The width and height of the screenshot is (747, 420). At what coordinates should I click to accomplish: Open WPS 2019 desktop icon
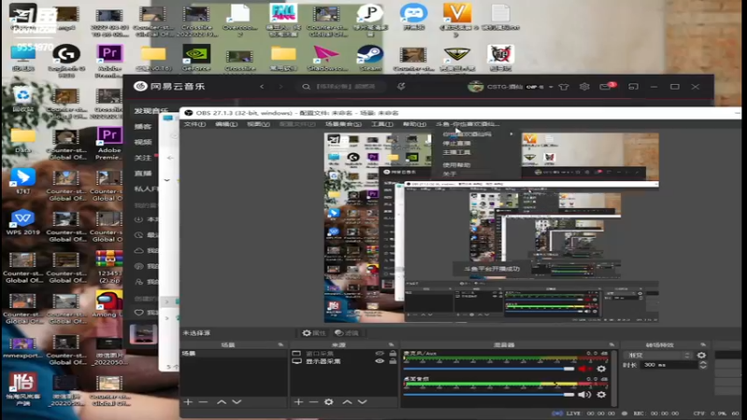(x=22, y=222)
